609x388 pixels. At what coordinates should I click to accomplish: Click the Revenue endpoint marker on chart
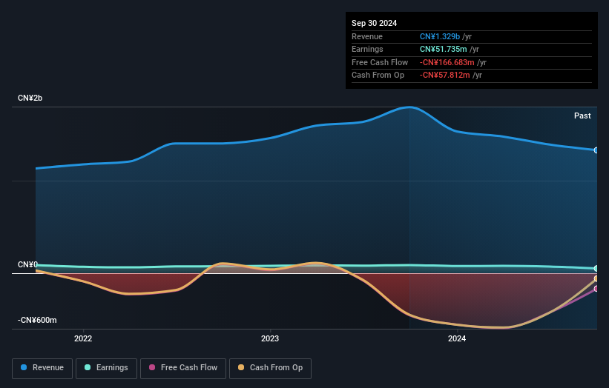click(x=596, y=150)
